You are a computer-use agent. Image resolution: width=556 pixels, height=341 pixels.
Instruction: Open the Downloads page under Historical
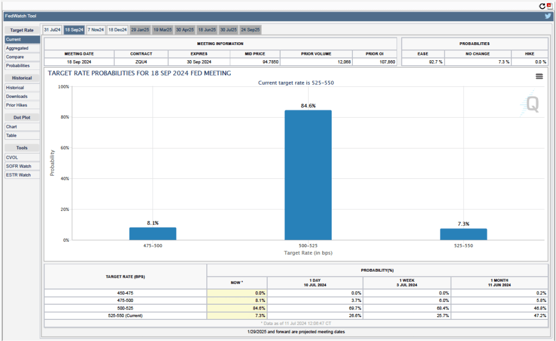17,96
